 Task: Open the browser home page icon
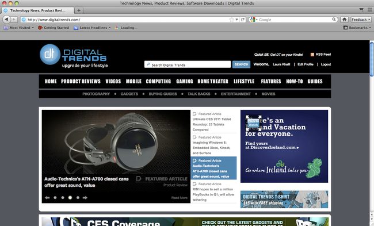pos(345,20)
